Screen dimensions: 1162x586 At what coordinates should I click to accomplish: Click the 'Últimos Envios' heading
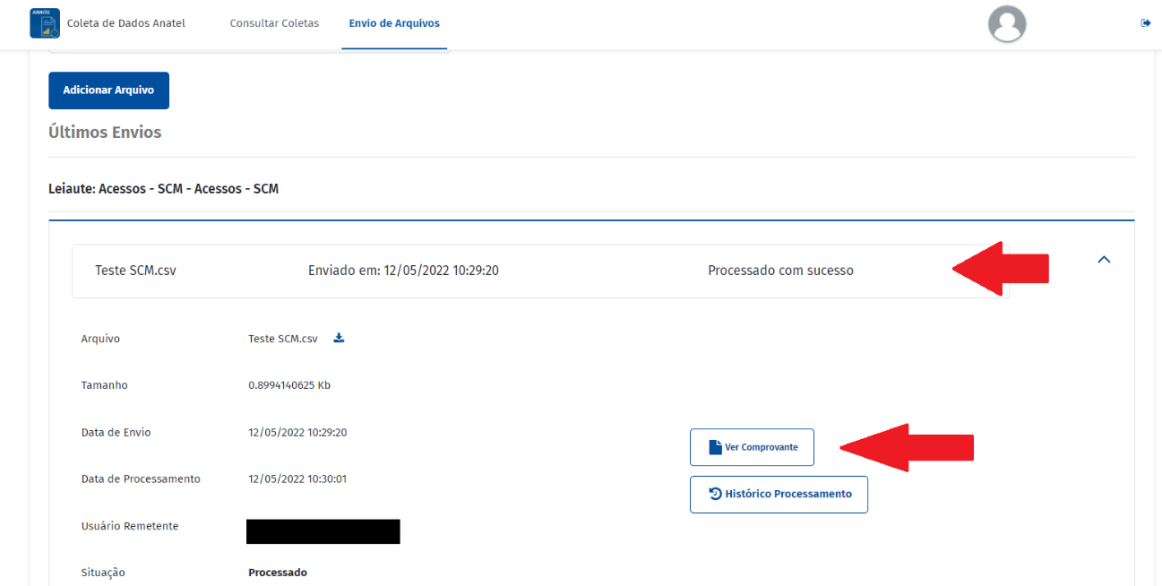(x=105, y=132)
